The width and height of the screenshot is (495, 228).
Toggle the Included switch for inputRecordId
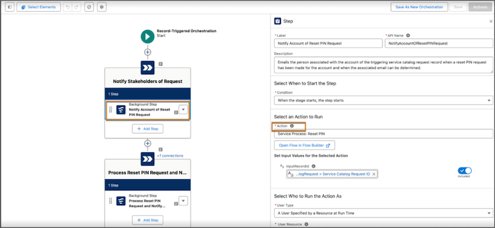coord(465,171)
